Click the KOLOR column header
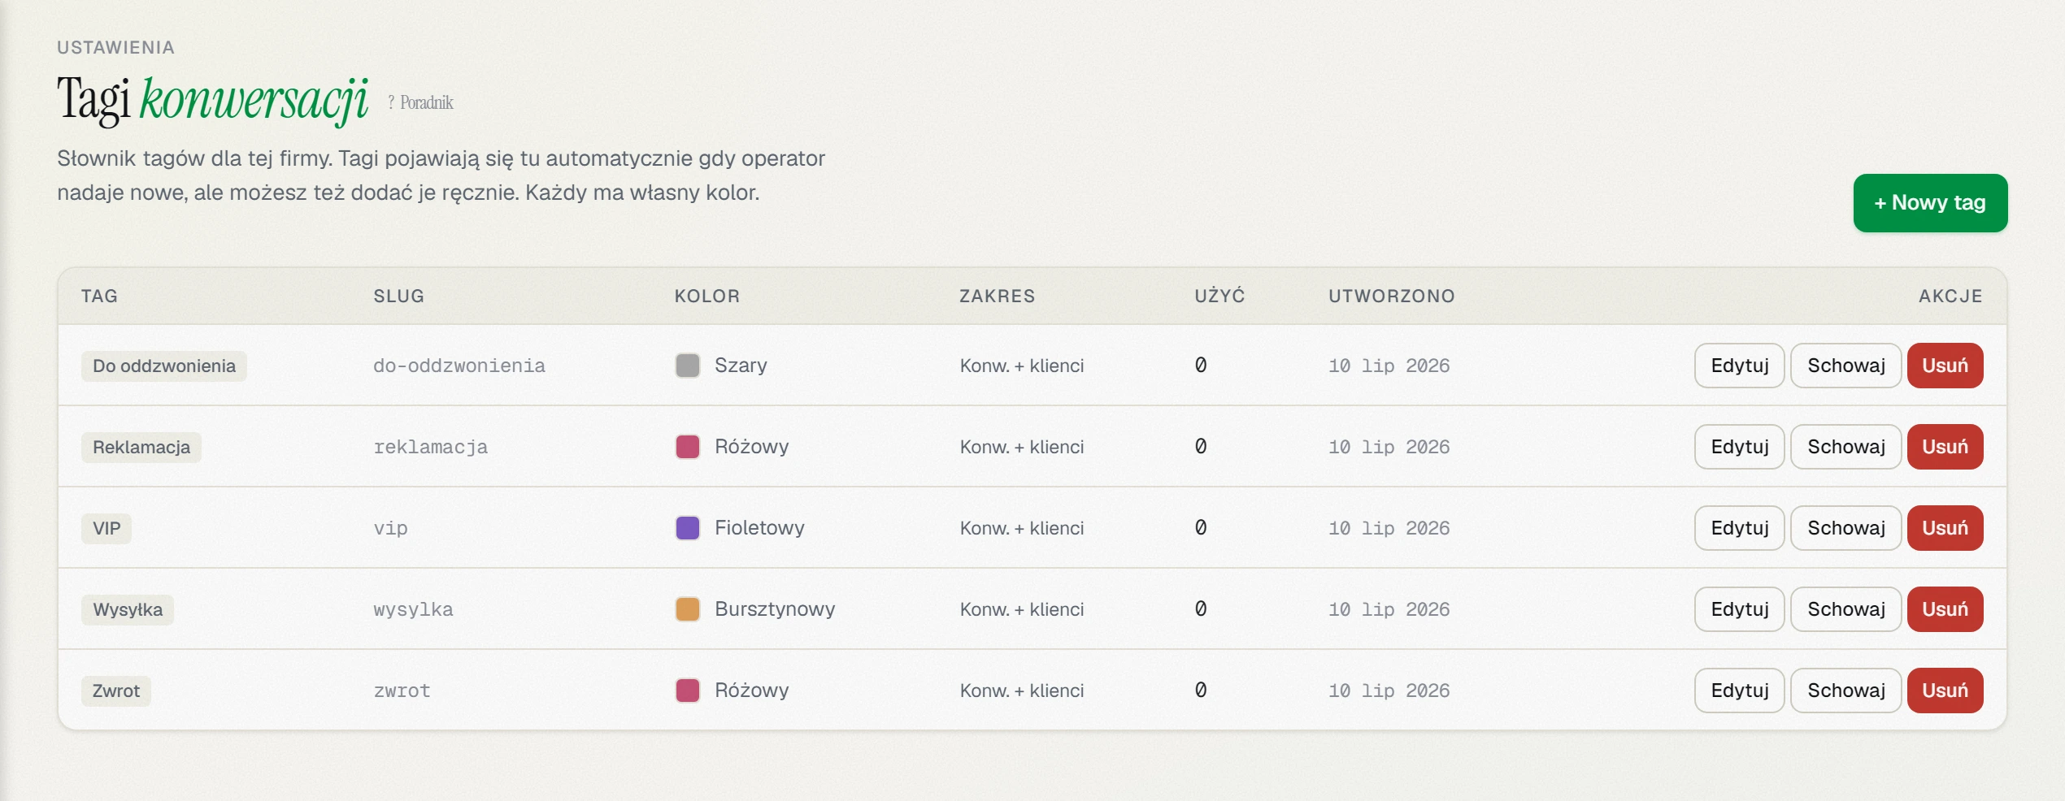The height and width of the screenshot is (801, 2065). (x=707, y=296)
